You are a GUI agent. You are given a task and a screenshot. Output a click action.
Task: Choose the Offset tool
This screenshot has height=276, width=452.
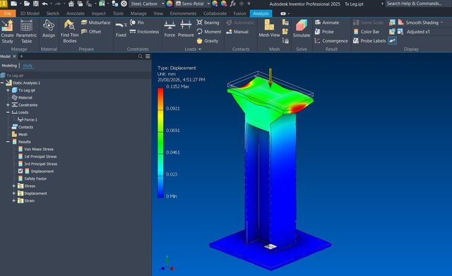click(91, 32)
